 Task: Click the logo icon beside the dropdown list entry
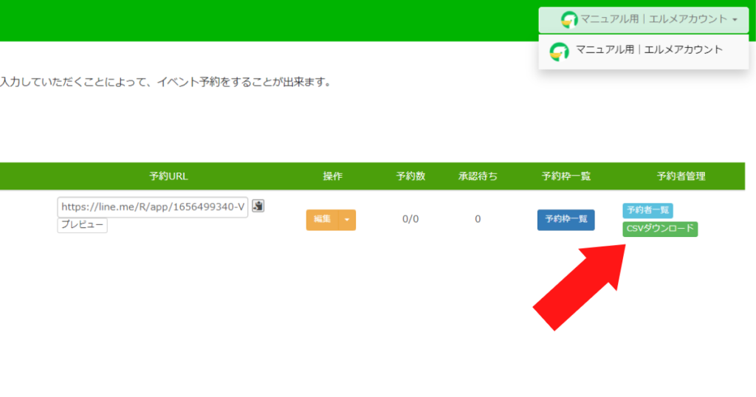click(x=559, y=52)
